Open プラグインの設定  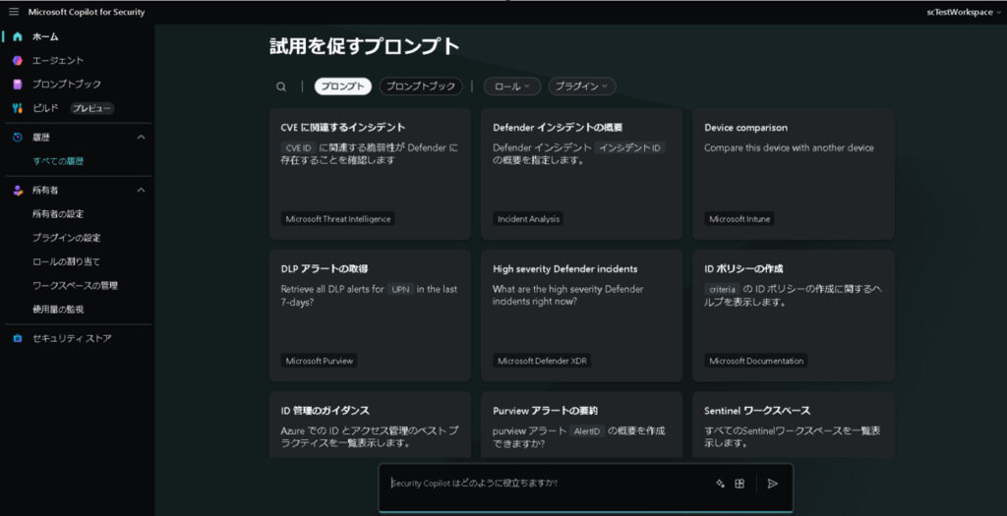(67, 238)
